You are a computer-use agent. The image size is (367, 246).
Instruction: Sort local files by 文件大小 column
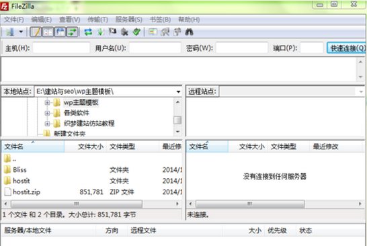click(x=85, y=147)
